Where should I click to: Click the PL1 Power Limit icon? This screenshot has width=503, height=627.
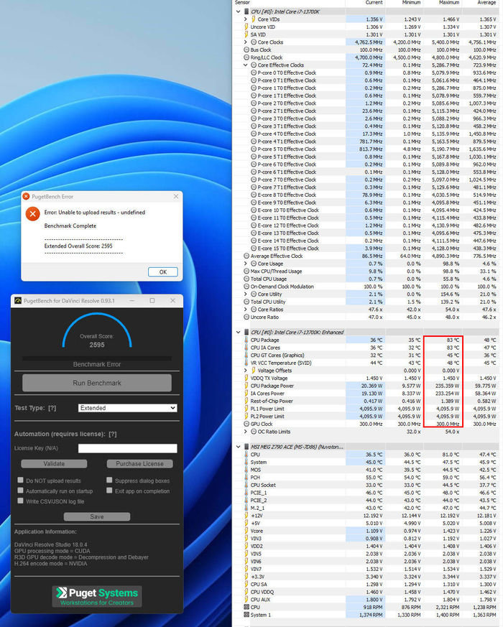(246, 409)
